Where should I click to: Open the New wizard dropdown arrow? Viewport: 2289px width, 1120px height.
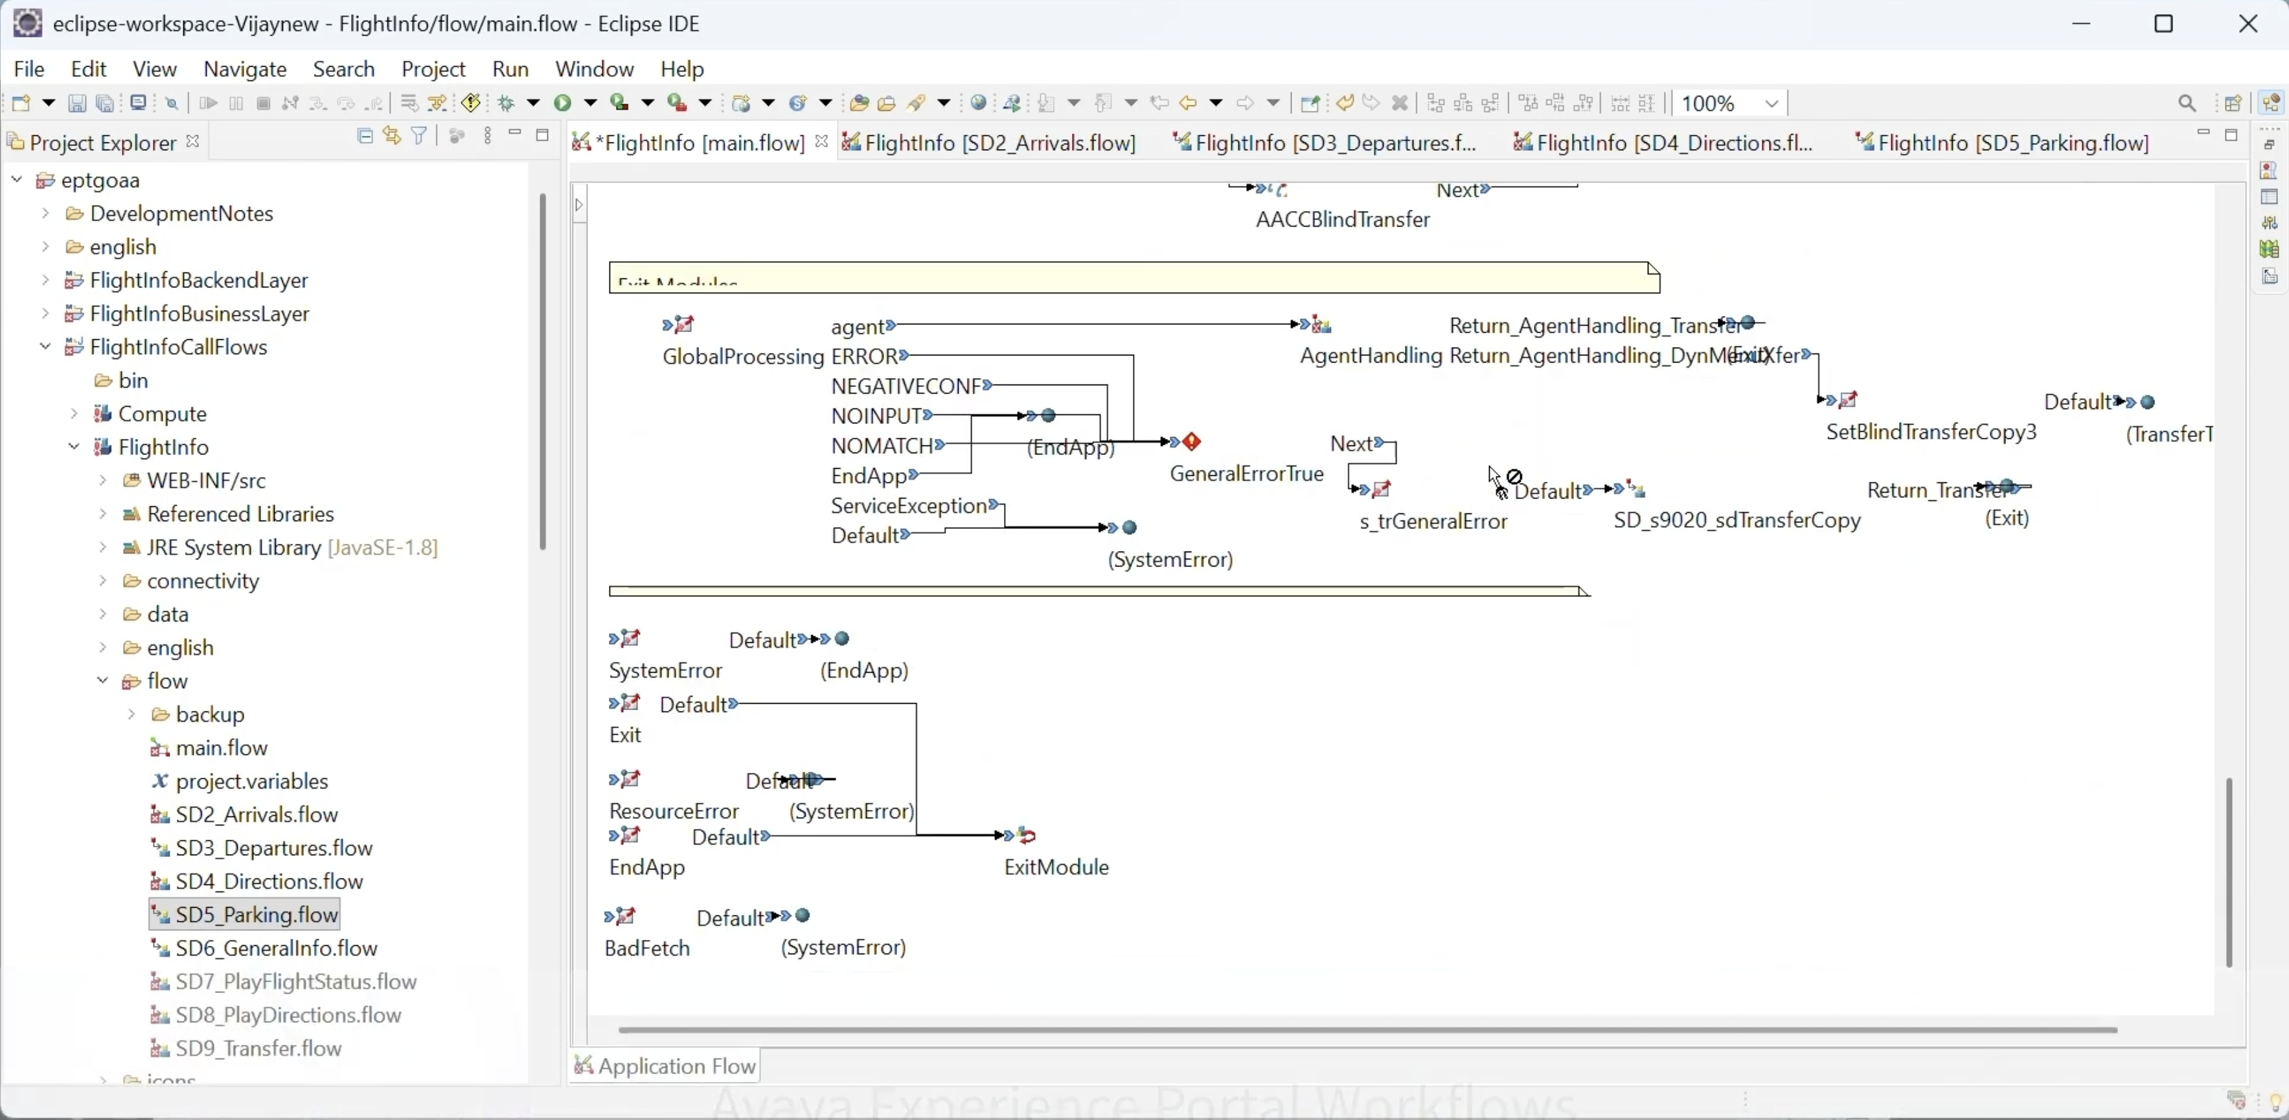point(49,104)
